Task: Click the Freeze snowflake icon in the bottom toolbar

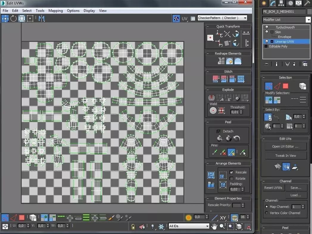Action: click(x=161, y=227)
